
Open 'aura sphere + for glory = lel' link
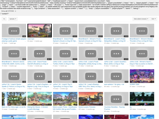click(x=114, y=84)
